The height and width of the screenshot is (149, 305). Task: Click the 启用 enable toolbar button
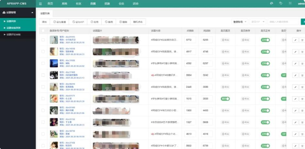pos(94,22)
